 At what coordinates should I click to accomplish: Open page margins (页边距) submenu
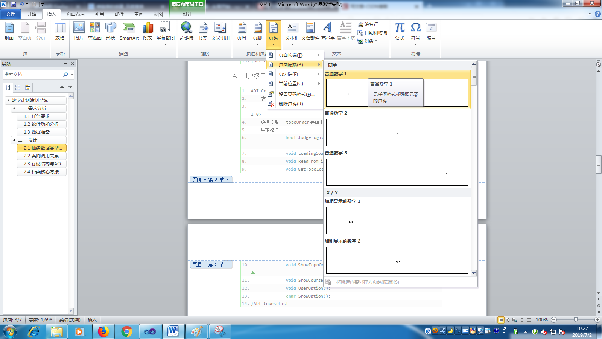pyautogui.click(x=295, y=74)
